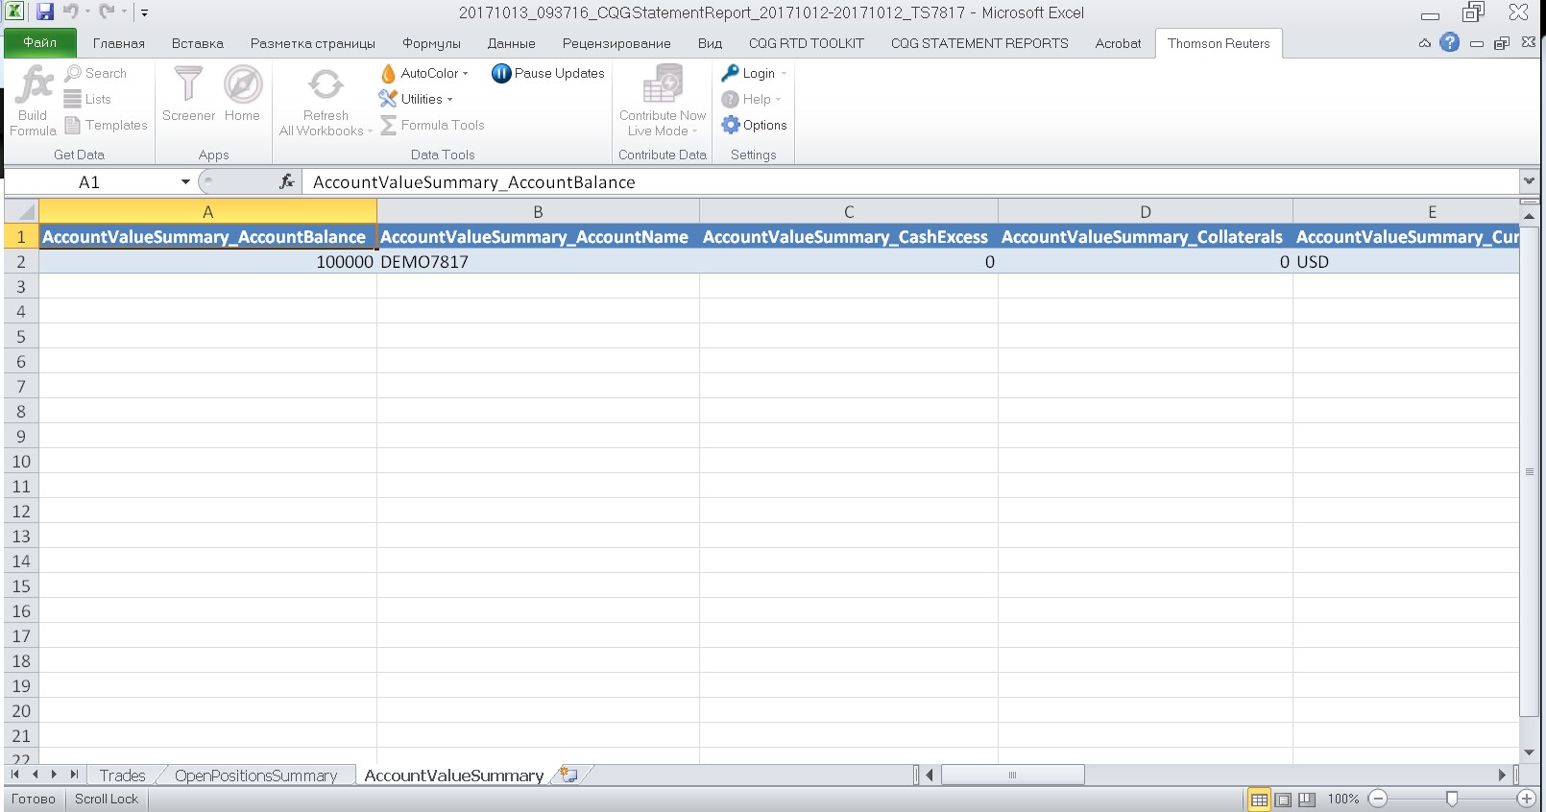1546x812 pixels.
Task: Click the horizontal scrollbar right arrow
Action: 1503,775
